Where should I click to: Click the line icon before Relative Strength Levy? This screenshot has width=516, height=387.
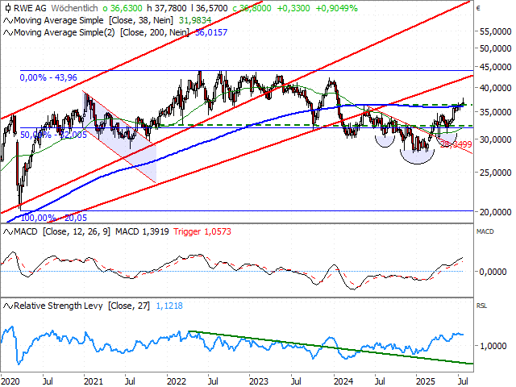point(8,306)
